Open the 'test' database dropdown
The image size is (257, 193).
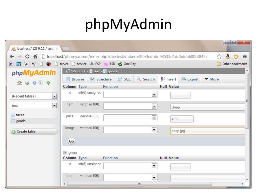point(34,106)
